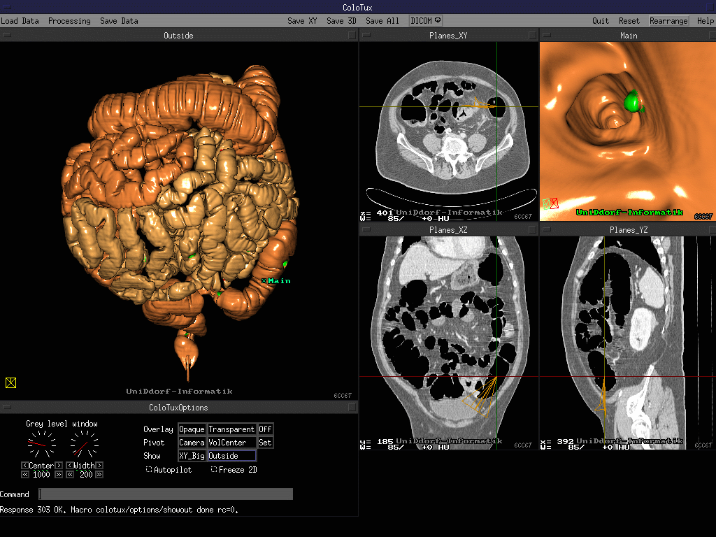Click the Outside panel title bar right box
The width and height of the screenshot is (716, 537).
352,35
